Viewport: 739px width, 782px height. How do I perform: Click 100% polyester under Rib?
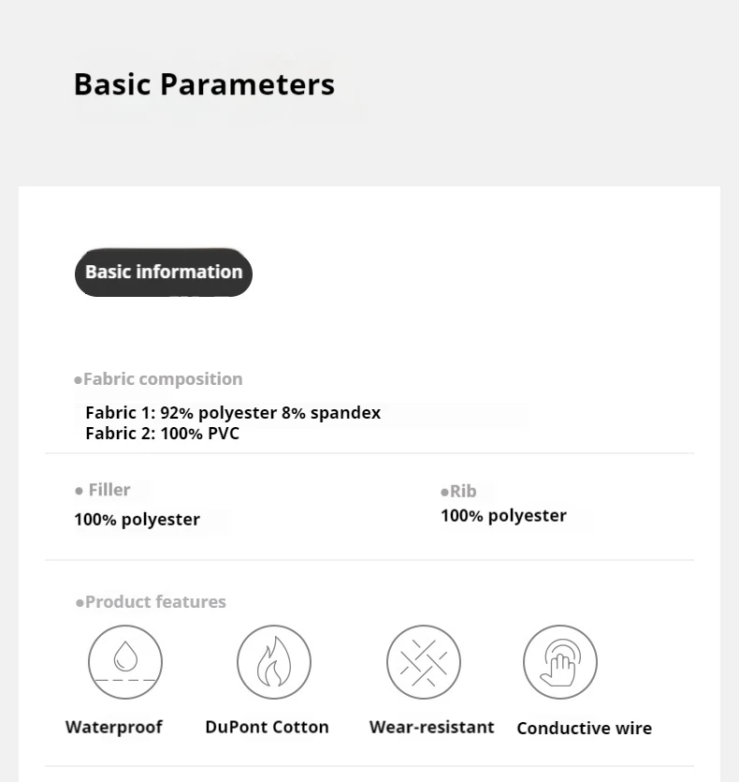pyautogui.click(x=503, y=516)
